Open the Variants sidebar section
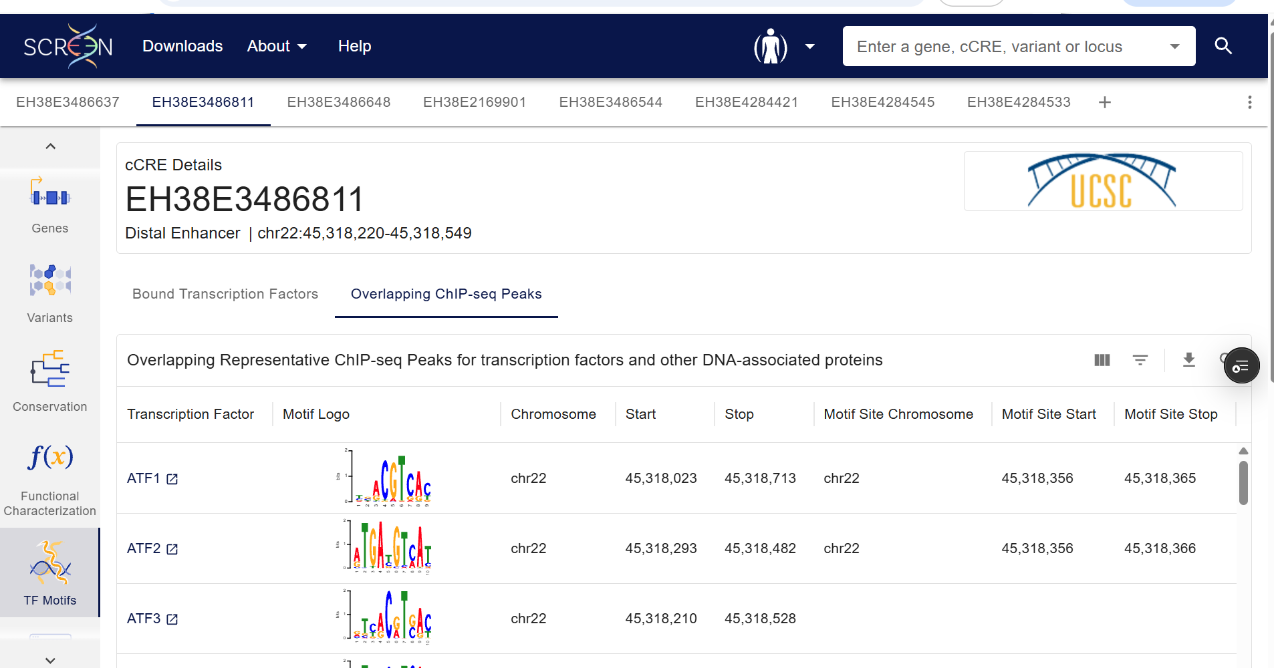The width and height of the screenshot is (1274, 668). click(50, 293)
